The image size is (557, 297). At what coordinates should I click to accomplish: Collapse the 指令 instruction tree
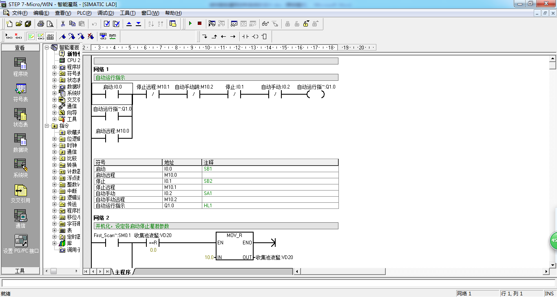tap(47, 126)
